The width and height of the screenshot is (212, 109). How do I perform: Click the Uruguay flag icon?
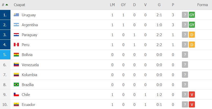[16, 15]
